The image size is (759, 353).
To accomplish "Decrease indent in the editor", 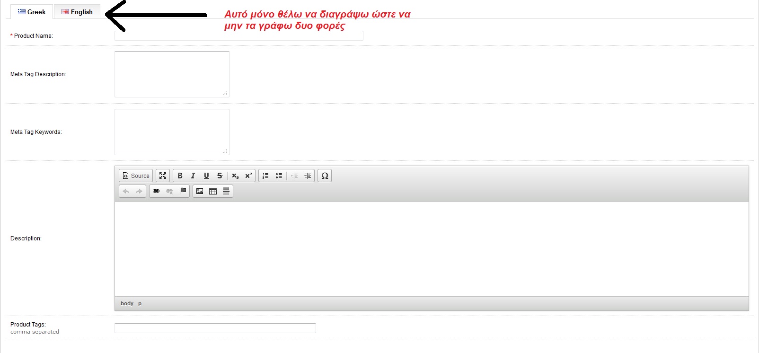I will pyautogui.click(x=294, y=176).
